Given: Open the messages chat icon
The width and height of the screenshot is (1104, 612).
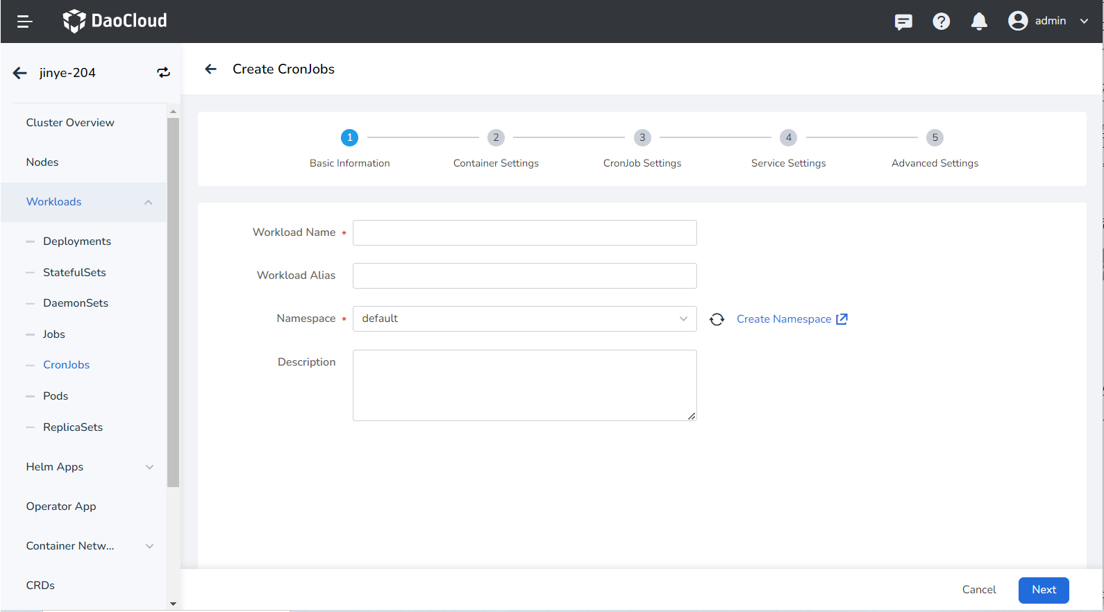Looking at the screenshot, I should 903,22.
